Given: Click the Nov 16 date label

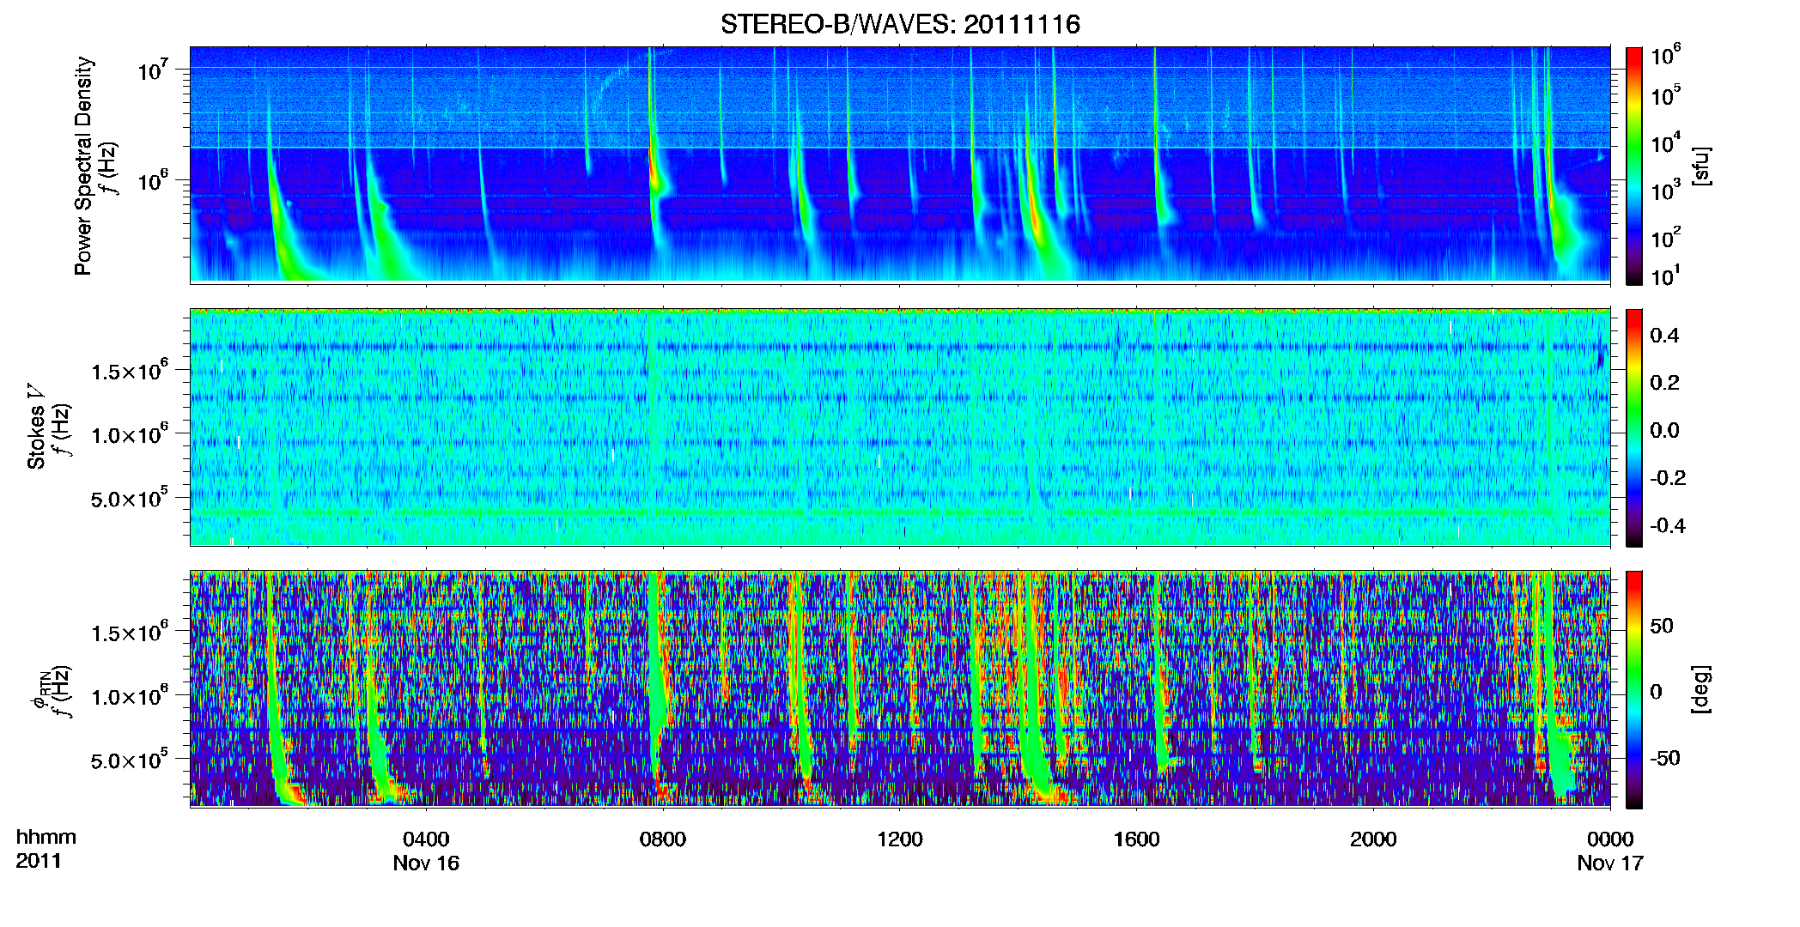Looking at the screenshot, I should 426,863.
